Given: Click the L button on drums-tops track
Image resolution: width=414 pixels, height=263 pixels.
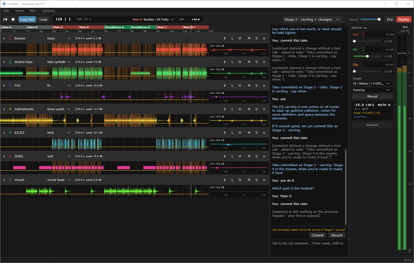Looking at the screenshot, I should [232, 62].
